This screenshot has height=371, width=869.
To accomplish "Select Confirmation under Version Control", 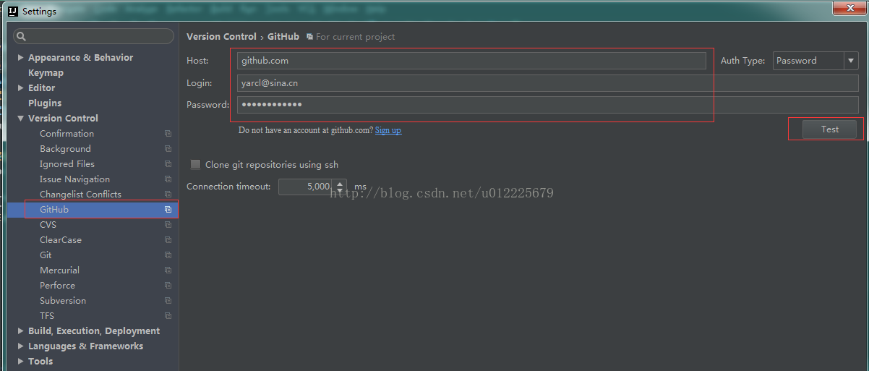I will click(x=67, y=134).
